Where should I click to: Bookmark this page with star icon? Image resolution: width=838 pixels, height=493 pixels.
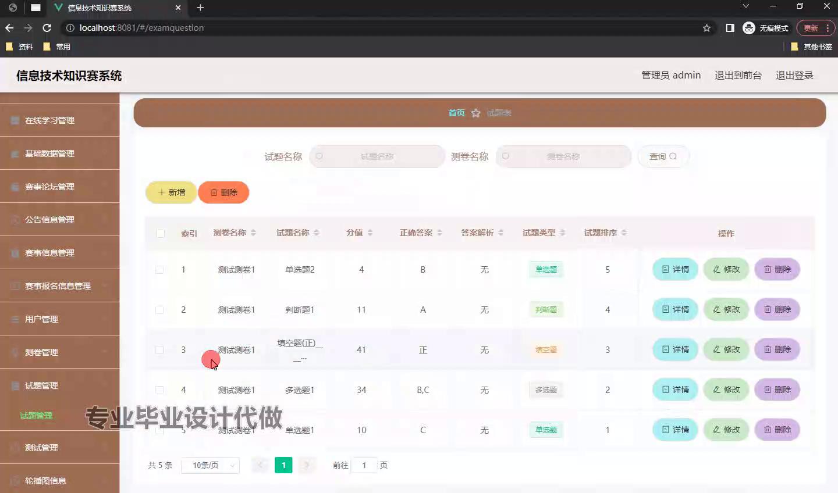tap(706, 28)
